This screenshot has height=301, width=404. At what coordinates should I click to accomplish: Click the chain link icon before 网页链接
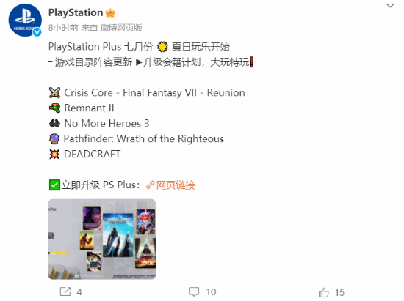pyautogui.click(x=150, y=185)
